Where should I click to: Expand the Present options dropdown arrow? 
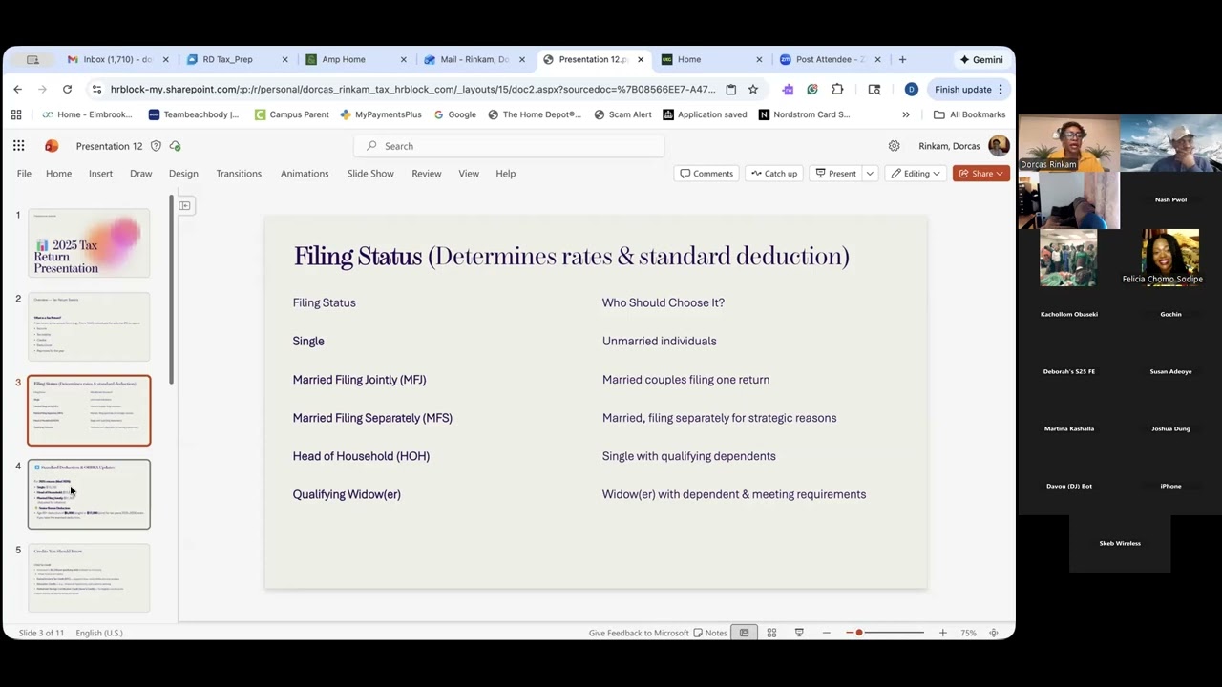(870, 174)
